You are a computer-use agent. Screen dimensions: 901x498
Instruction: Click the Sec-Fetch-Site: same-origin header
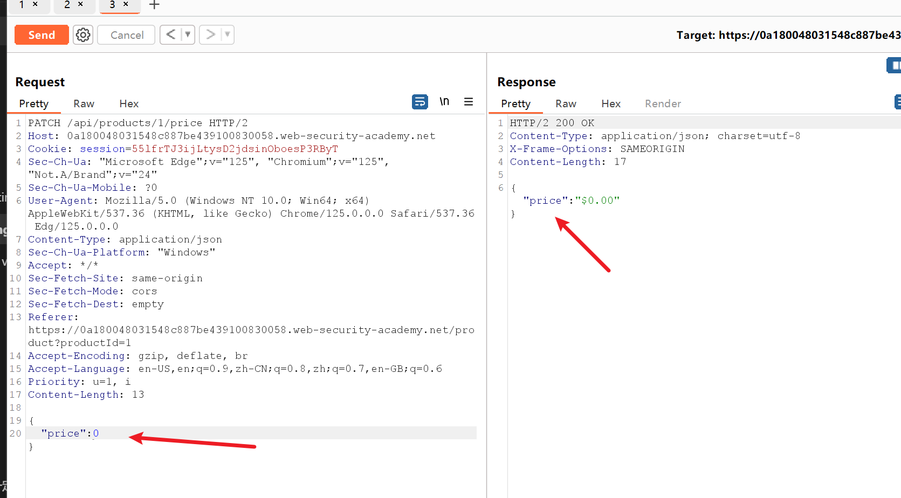point(115,278)
